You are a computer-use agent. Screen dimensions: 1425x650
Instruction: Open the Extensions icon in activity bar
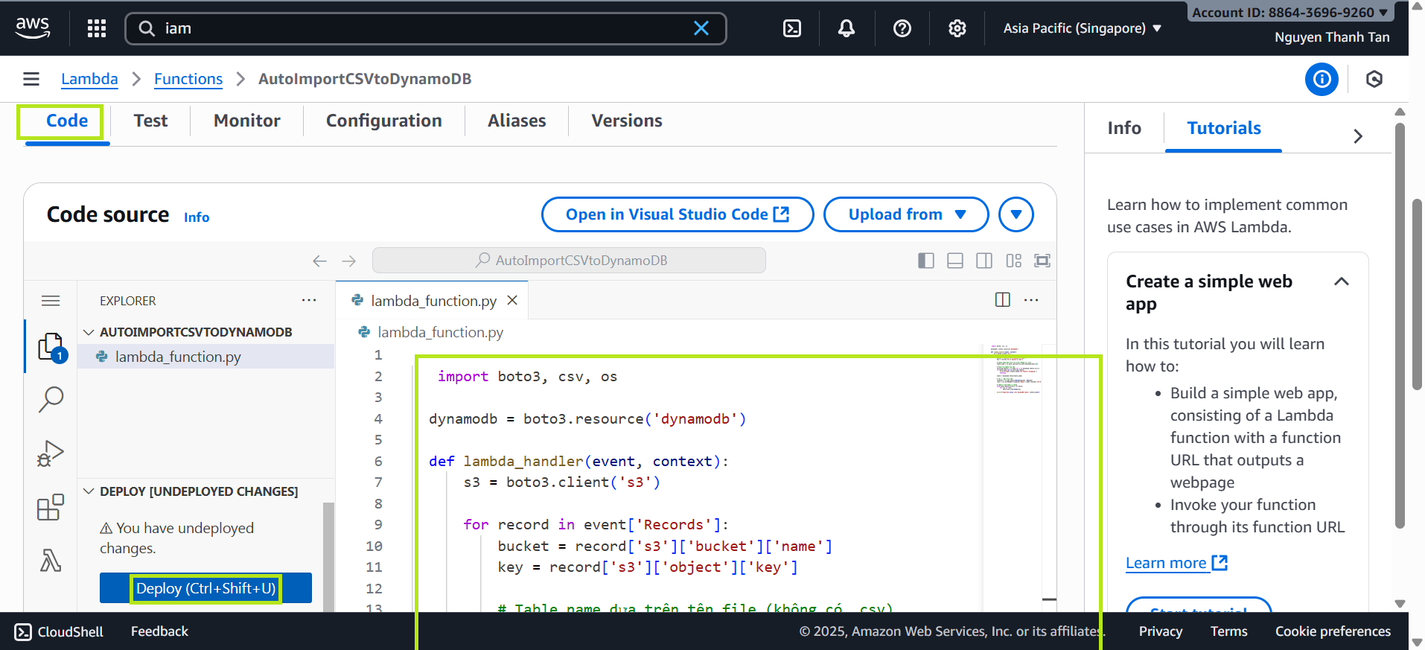[x=51, y=507]
